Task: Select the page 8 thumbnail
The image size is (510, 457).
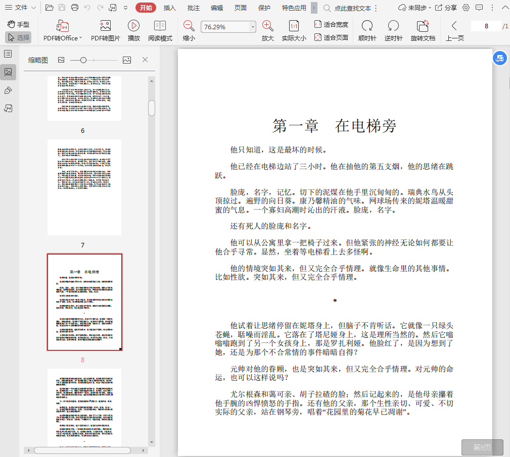Action: (84, 302)
